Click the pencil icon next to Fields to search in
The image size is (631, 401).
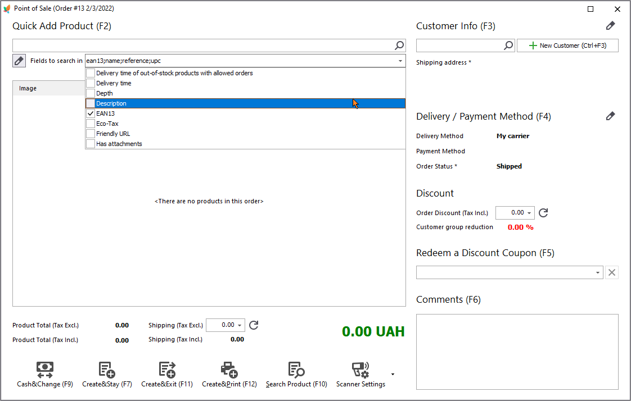point(19,61)
